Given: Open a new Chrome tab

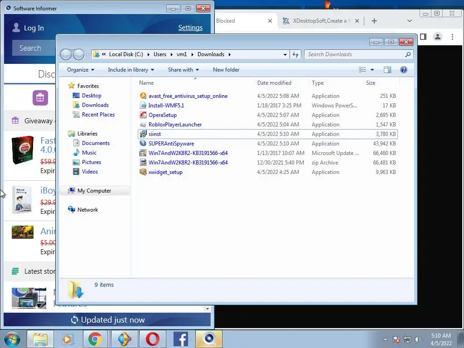Looking at the screenshot, I should (x=374, y=21).
